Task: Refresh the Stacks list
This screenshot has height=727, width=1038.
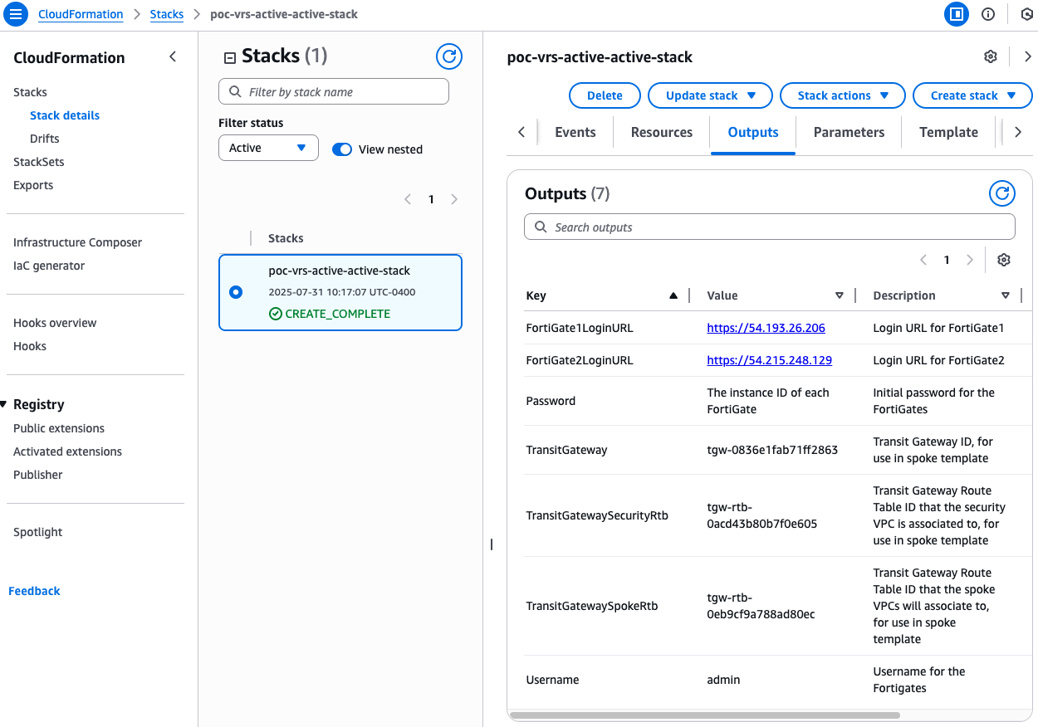Action: point(449,56)
